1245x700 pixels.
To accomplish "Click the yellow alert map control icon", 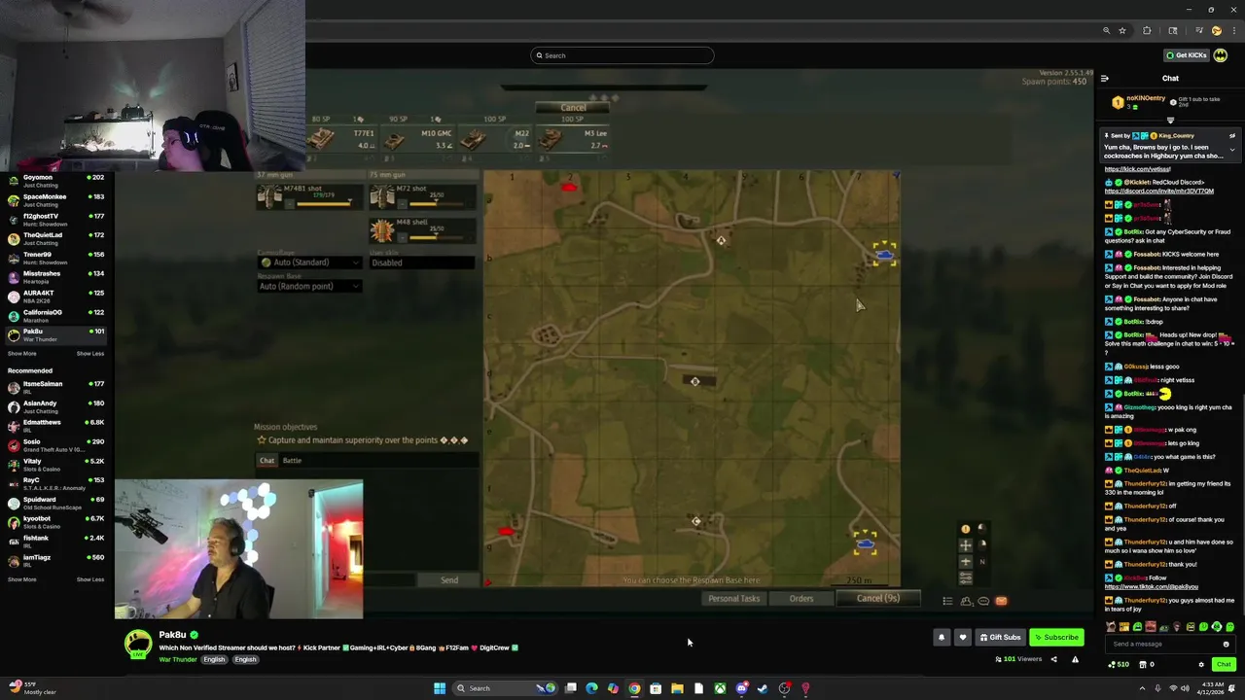I will click(x=965, y=529).
